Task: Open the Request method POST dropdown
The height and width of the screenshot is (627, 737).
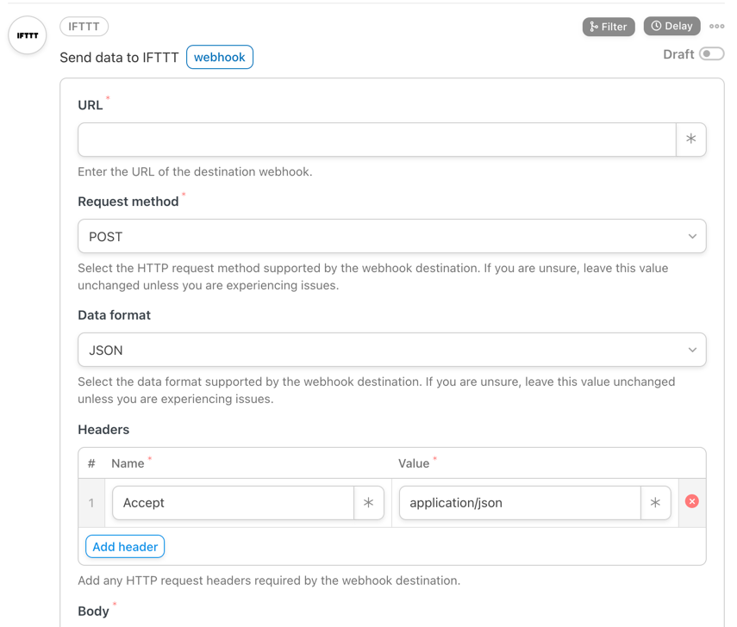Action: (392, 236)
